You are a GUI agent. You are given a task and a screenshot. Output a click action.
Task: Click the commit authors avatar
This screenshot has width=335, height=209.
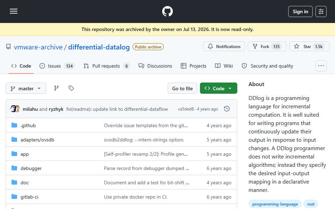(x=15, y=109)
